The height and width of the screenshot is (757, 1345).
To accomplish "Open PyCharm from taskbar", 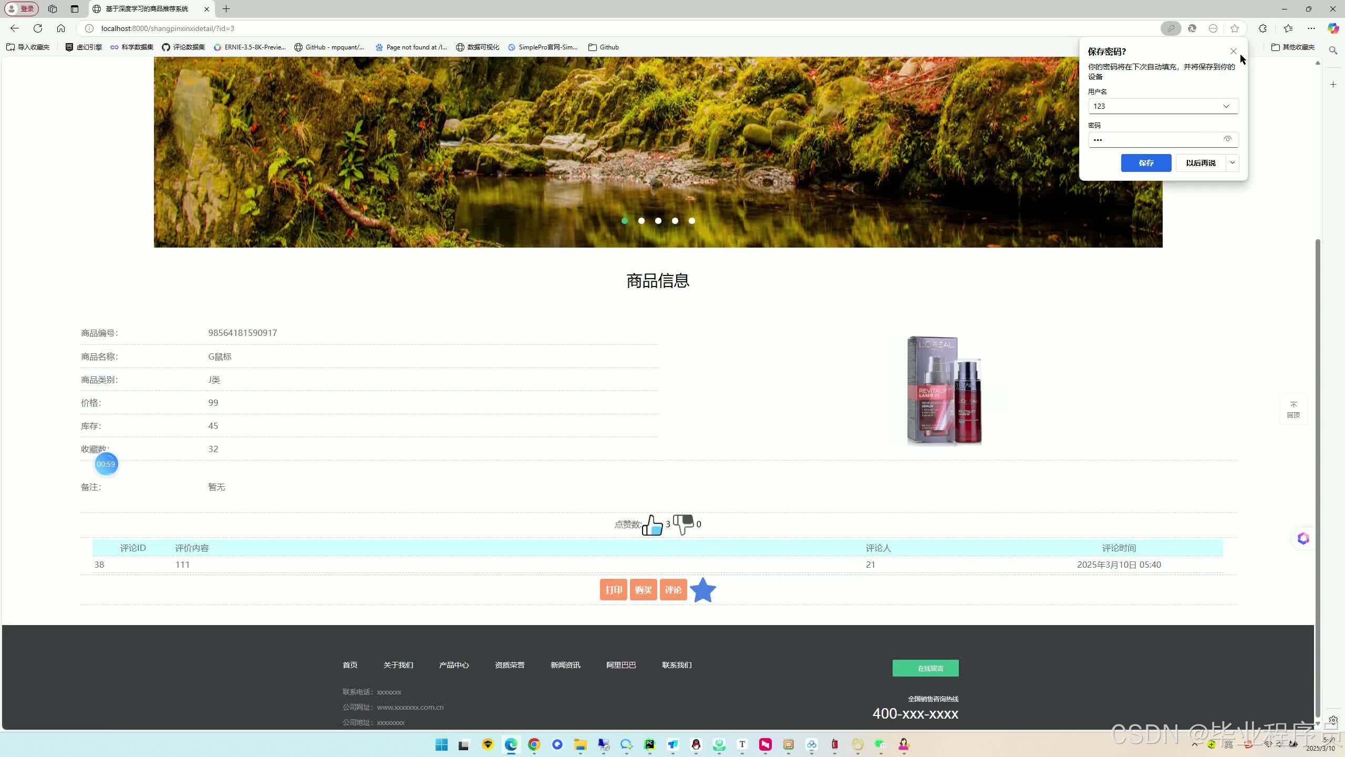I will pos(649,744).
